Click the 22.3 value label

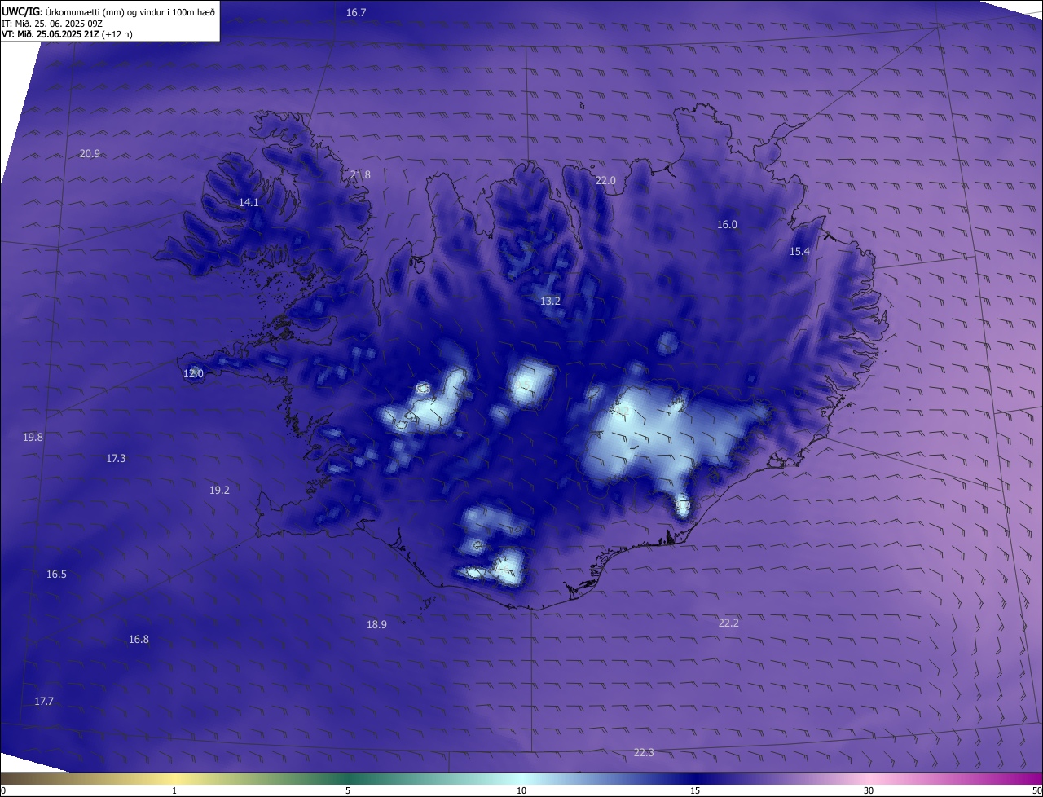(x=644, y=752)
